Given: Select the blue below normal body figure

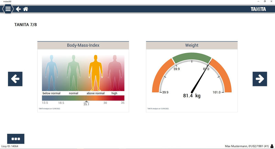Looking at the screenshot, I should click(x=51, y=72).
